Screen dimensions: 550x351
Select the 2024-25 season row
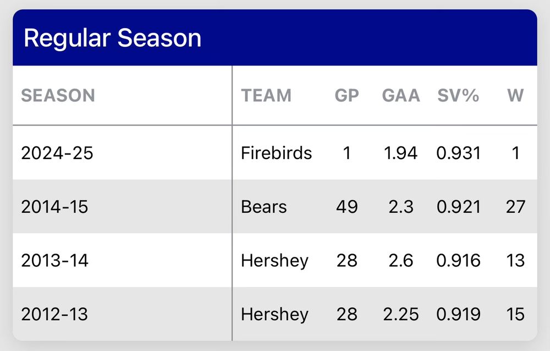point(275,153)
